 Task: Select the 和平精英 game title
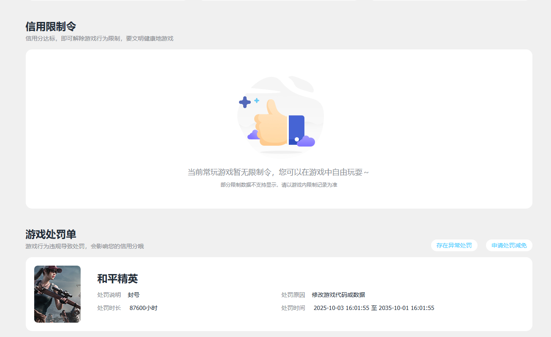(x=117, y=279)
